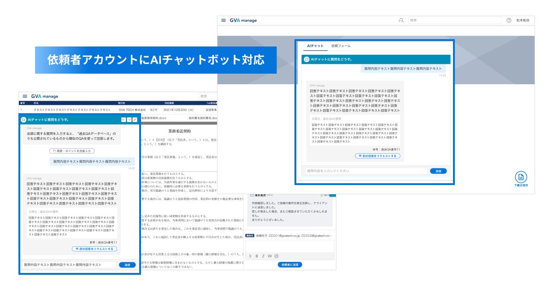Click 概要・ポイントを自動入力 button

point(72,151)
